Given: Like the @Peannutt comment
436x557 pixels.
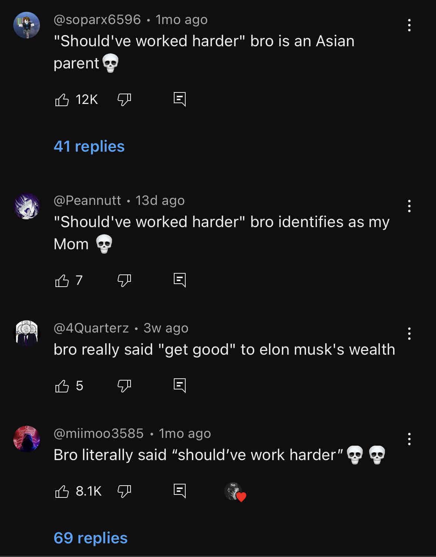Looking at the screenshot, I should click(62, 281).
